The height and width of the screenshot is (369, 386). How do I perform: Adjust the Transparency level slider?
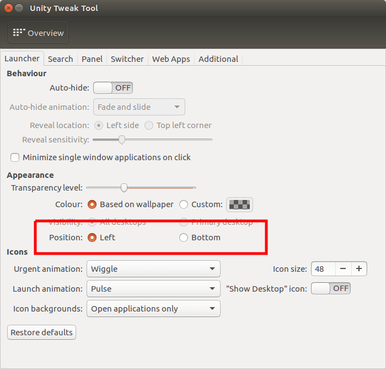[141, 188]
